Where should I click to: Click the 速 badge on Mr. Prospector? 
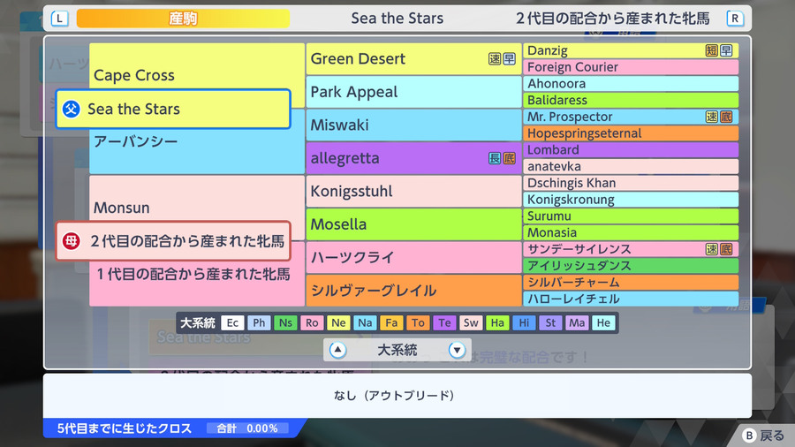coord(712,117)
